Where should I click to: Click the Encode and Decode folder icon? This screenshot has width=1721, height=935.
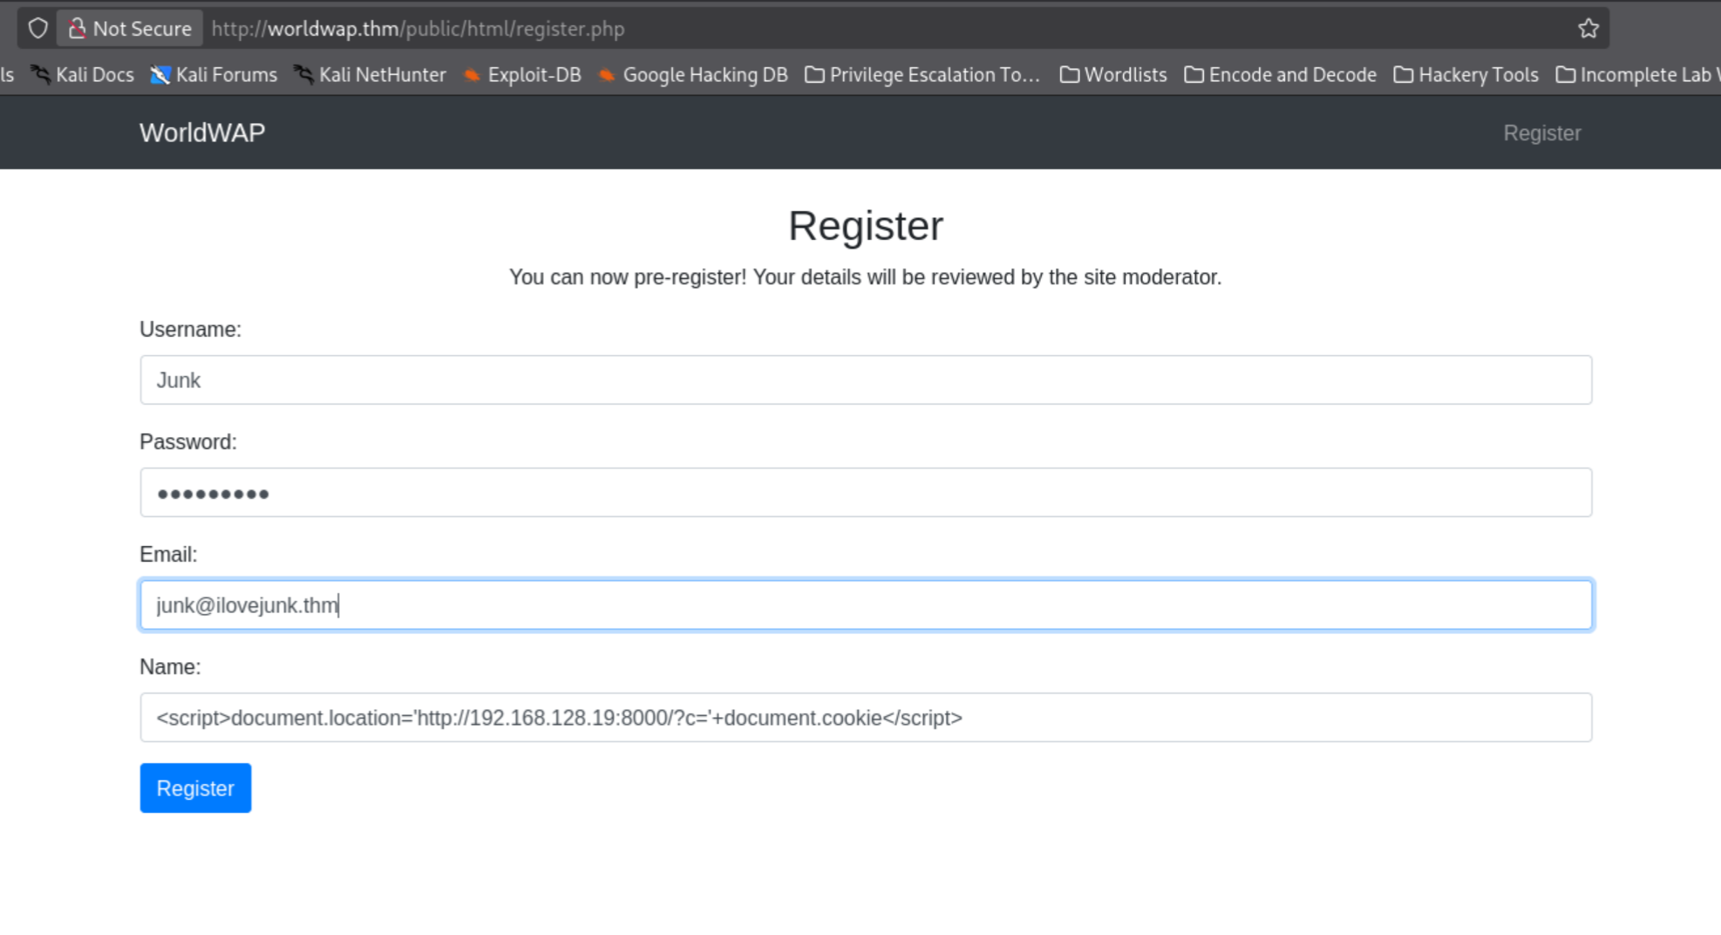click(1194, 75)
